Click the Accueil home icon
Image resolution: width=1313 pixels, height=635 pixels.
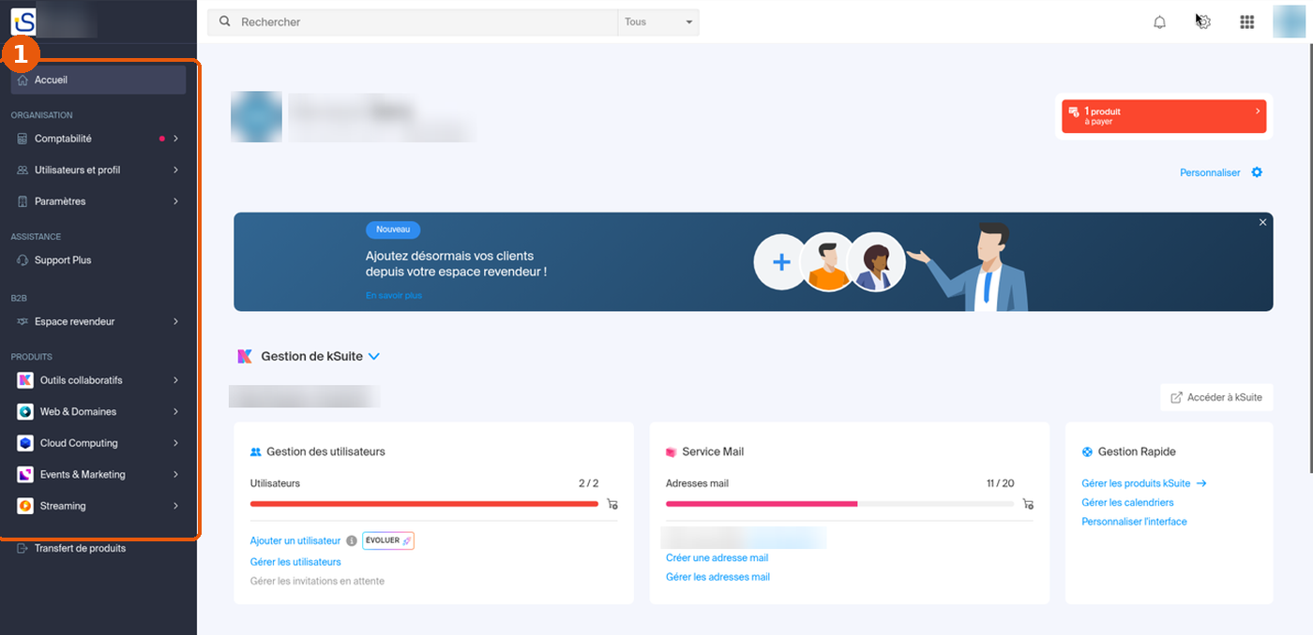coord(23,81)
